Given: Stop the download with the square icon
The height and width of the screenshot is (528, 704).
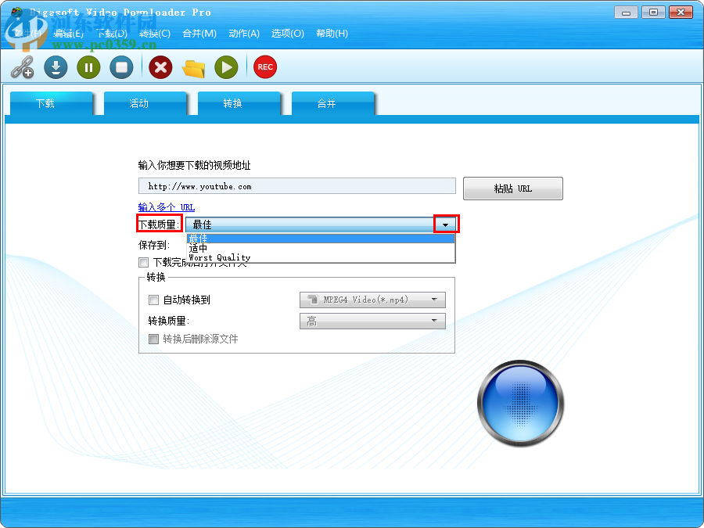Looking at the screenshot, I should (x=121, y=68).
